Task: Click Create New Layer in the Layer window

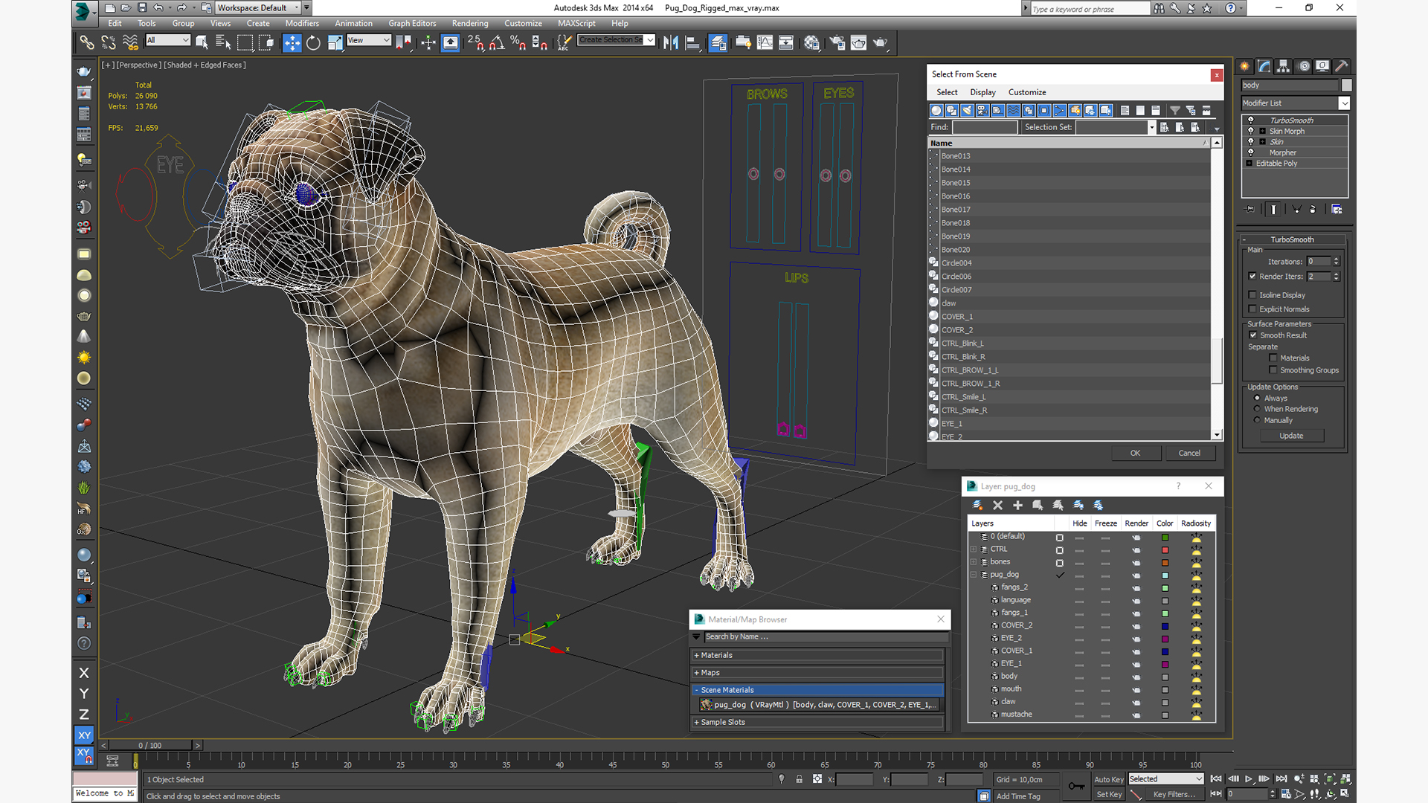Action: [977, 506]
